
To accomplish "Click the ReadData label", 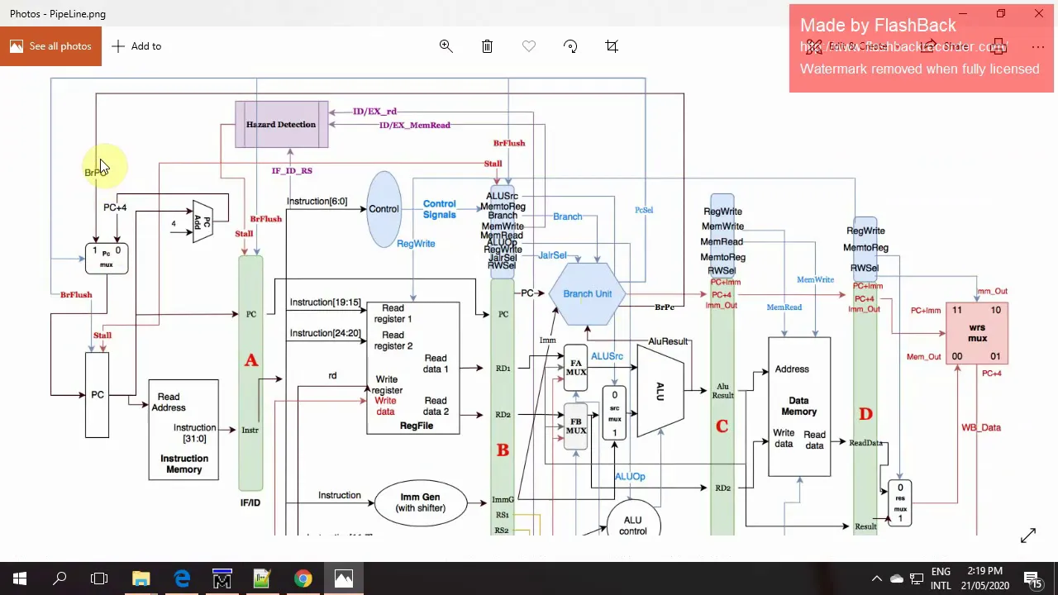I will (865, 443).
